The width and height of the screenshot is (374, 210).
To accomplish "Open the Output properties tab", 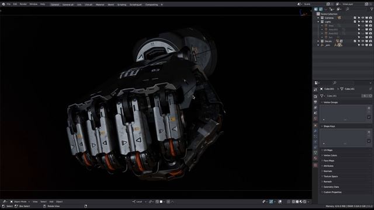I will pos(316,102).
